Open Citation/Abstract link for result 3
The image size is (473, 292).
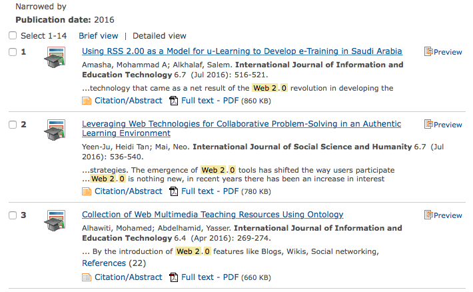[x=128, y=277]
